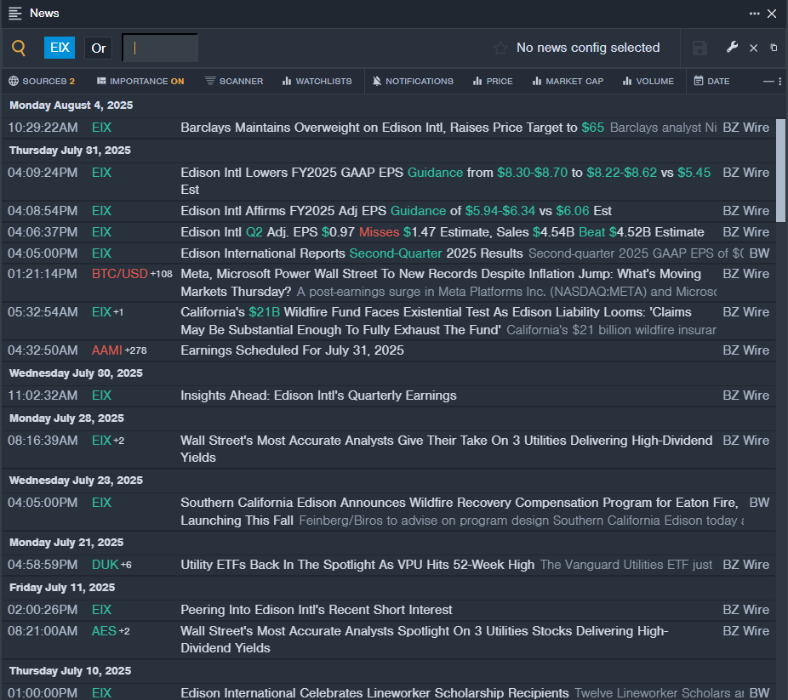Toggle Notifications bell filter
Viewport: 788px width, 700px height.
click(x=413, y=81)
